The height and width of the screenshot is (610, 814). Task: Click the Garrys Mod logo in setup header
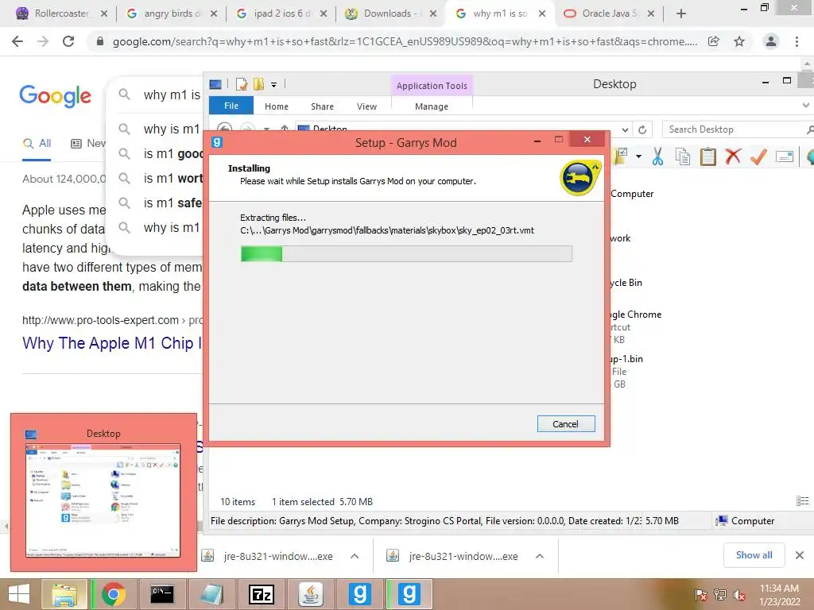(x=580, y=178)
